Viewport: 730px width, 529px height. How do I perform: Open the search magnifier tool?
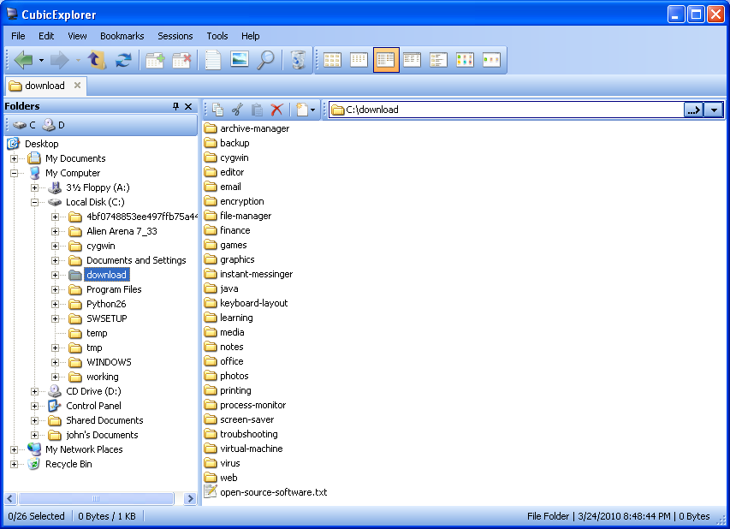[x=266, y=60]
